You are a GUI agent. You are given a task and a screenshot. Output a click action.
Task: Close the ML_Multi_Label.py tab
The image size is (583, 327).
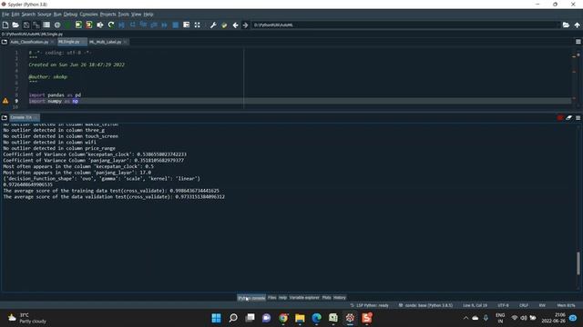(x=125, y=42)
